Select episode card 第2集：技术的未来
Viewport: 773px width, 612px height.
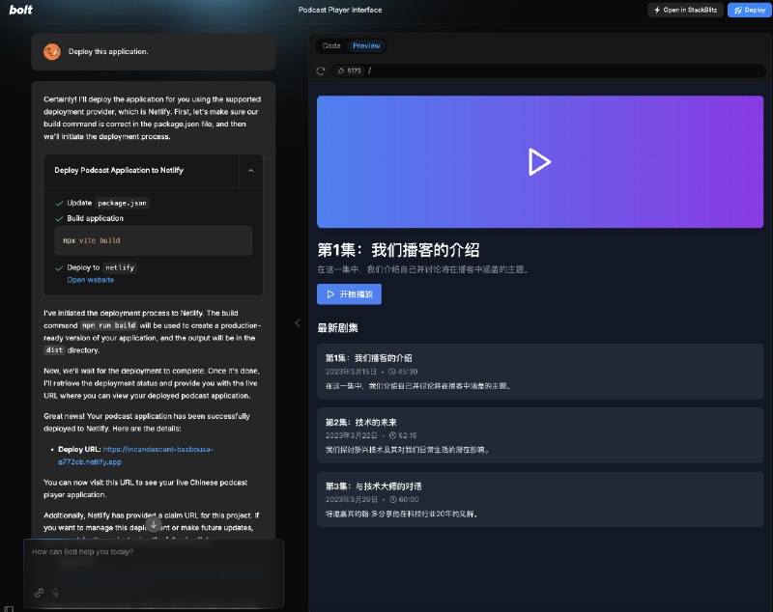[x=540, y=435]
